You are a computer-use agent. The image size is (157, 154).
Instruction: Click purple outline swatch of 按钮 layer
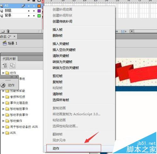(39, 11)
